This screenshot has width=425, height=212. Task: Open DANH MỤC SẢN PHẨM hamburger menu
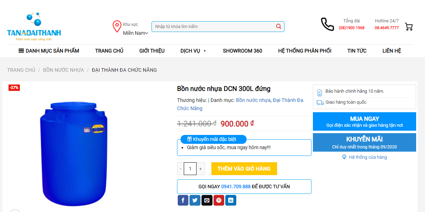click(x=49, y=51)
